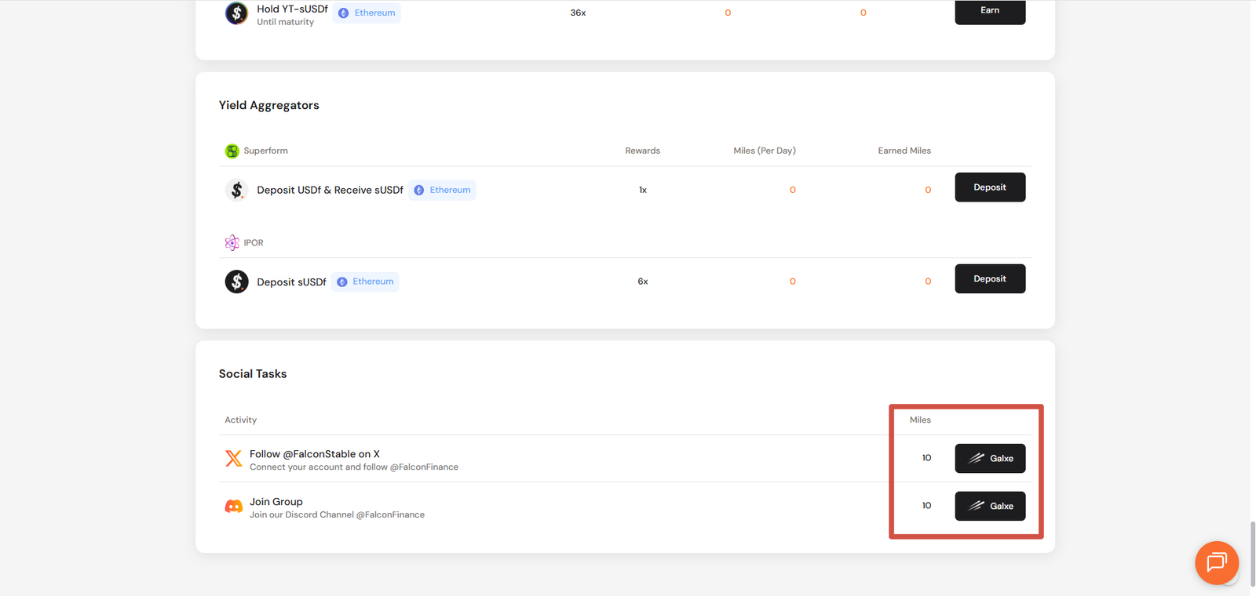1256x596 pixels.
Task: Open Galxe for the Follow on X task
Action: (x=989, y=459)
